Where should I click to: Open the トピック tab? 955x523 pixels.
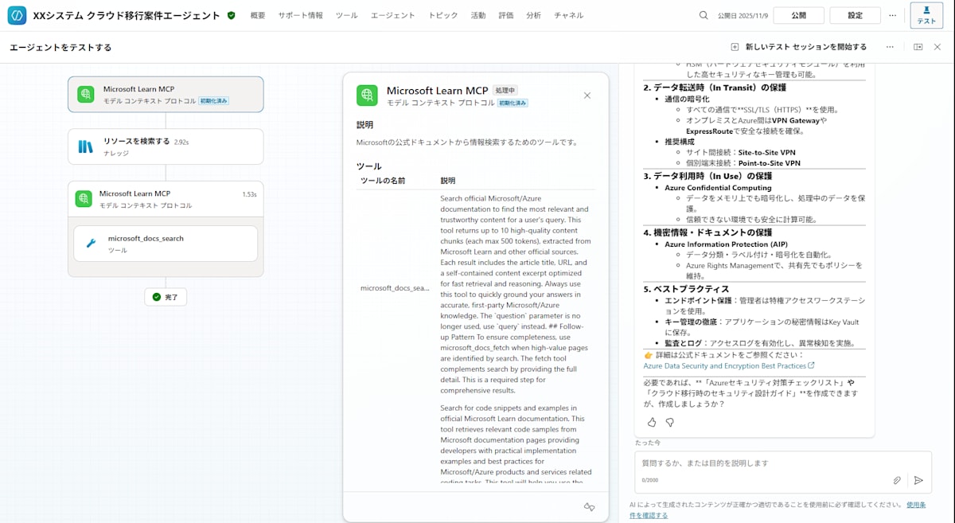(x=443, y=15)
